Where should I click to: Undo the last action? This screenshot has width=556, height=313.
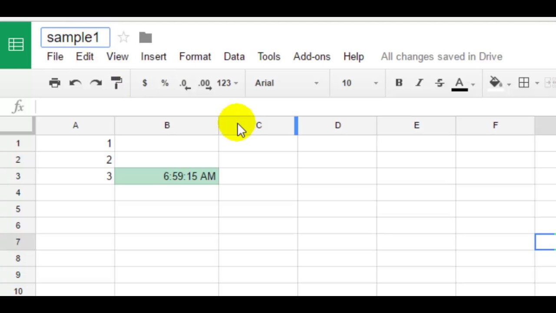pos(75,83)
